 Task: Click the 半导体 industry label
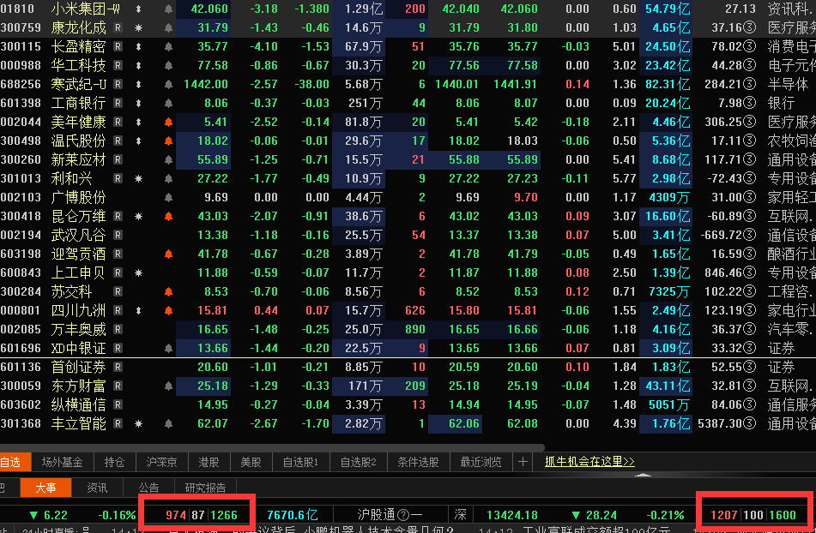[x=788, y=84]
